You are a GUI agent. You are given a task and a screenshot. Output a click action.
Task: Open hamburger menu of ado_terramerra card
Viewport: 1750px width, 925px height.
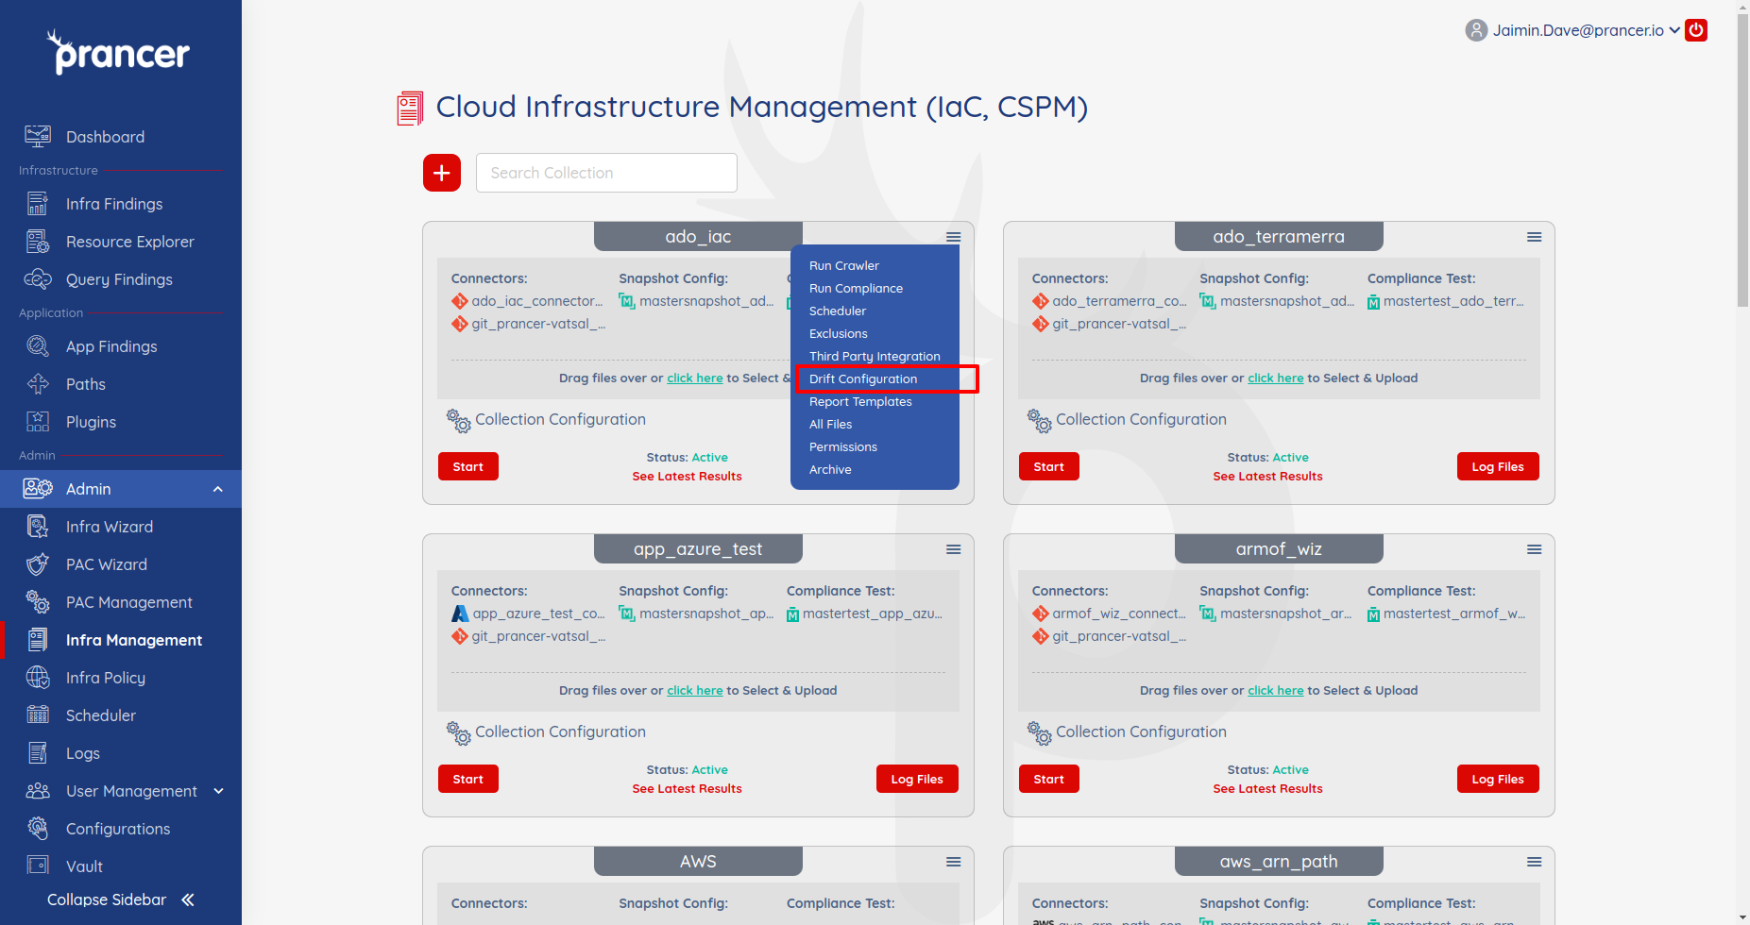pyautogui.click(x=1535, y=237)
